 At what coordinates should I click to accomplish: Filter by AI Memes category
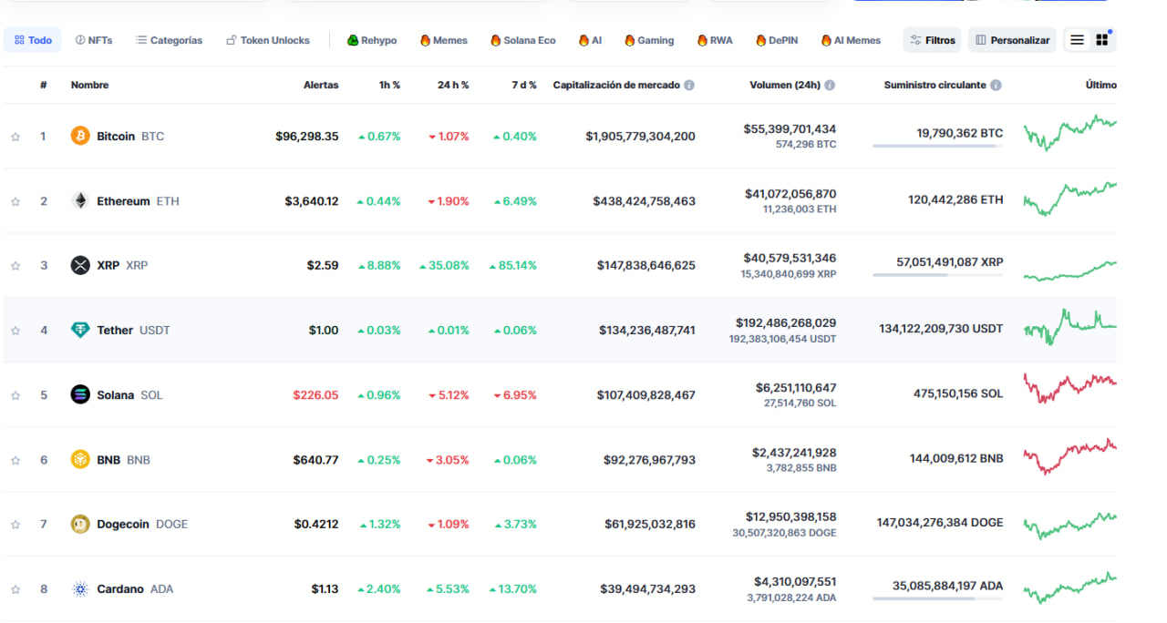852,40
